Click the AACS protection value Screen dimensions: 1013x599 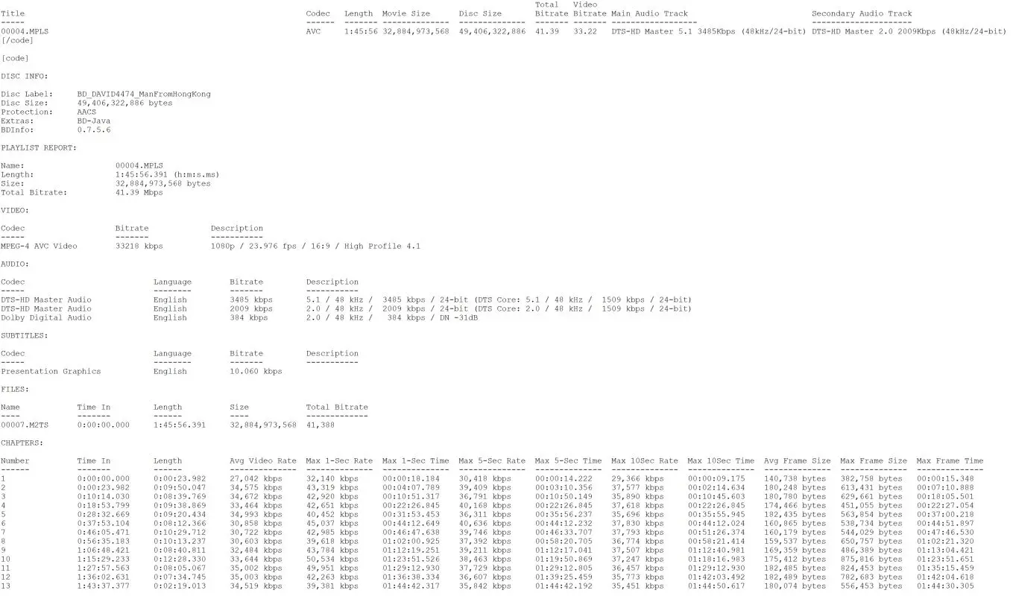pyautogui.click(x=86, y=112)
